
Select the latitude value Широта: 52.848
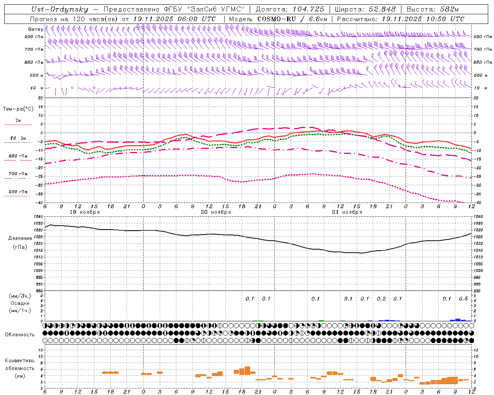pos(365,10)
